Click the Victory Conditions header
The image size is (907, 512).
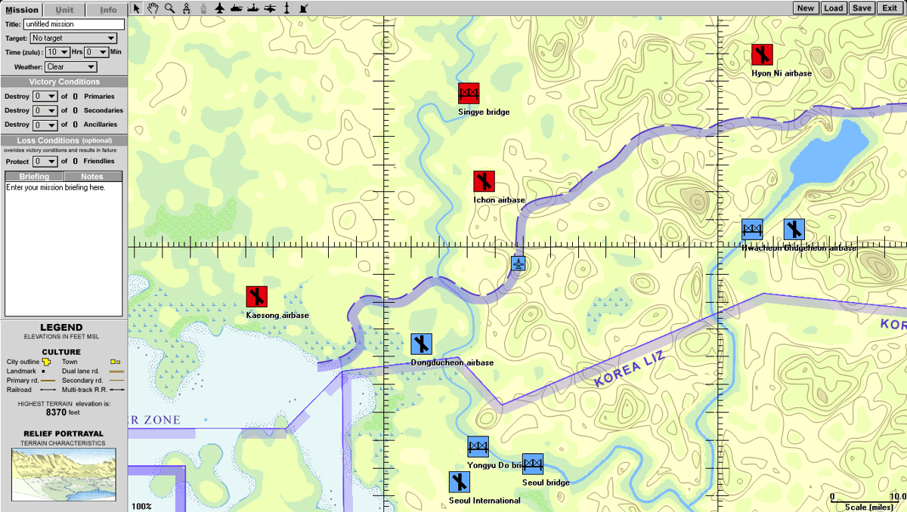[63, 82]
